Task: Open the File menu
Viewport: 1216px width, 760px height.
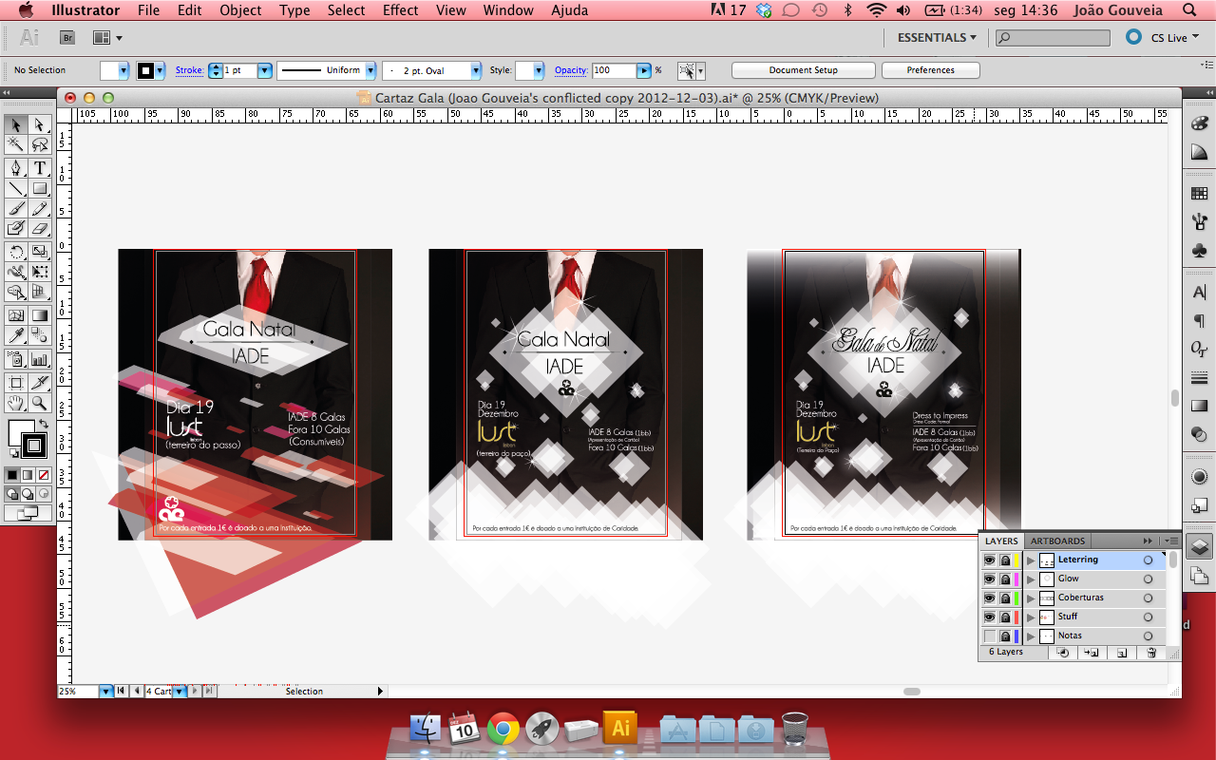Action: click(x=148, y=10)
